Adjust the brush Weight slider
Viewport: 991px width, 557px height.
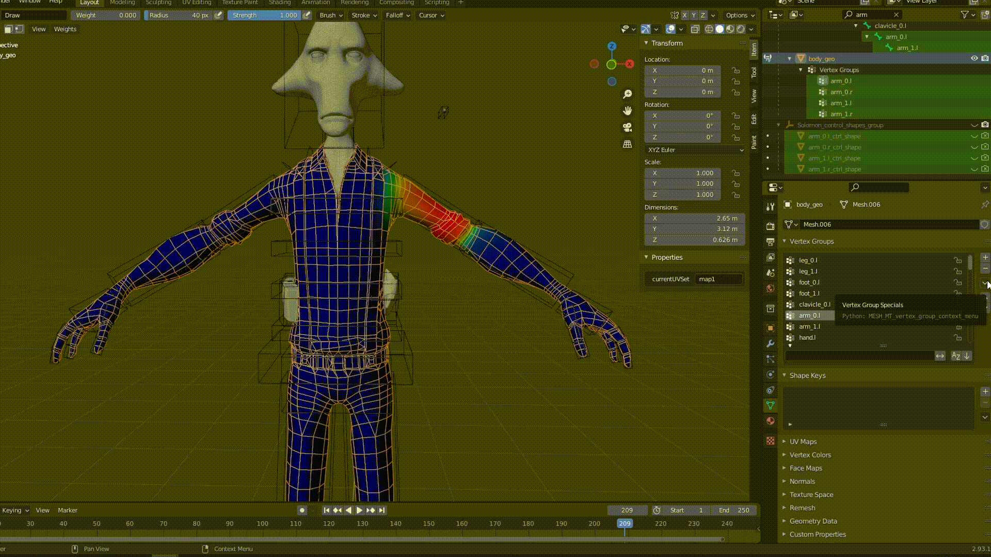(x=105, y=15)
